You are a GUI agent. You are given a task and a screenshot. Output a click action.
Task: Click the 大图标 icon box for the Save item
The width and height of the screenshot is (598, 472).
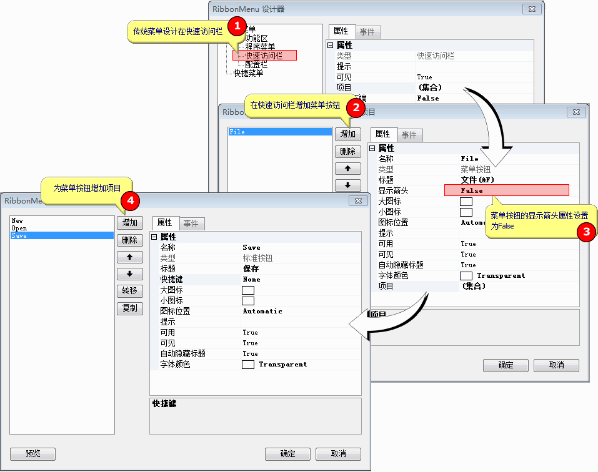(x=248, y=290)
